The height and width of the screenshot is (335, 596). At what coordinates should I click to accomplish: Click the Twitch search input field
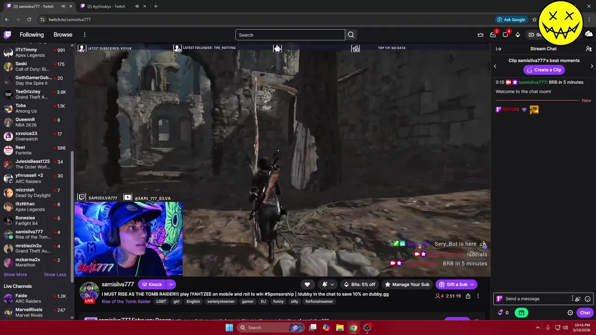290,35
